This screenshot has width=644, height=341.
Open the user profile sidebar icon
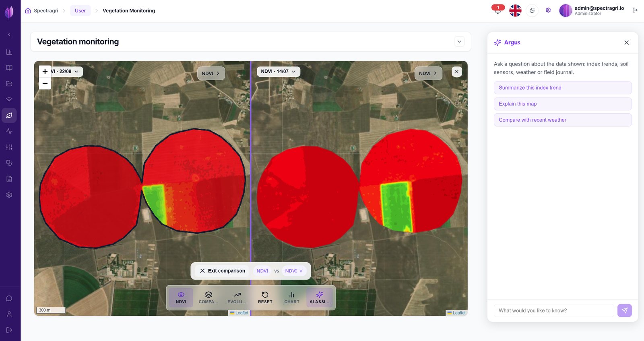pyautogui.click(x=9, y=314)
